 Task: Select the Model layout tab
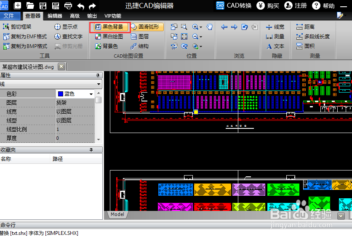point(117,214)
